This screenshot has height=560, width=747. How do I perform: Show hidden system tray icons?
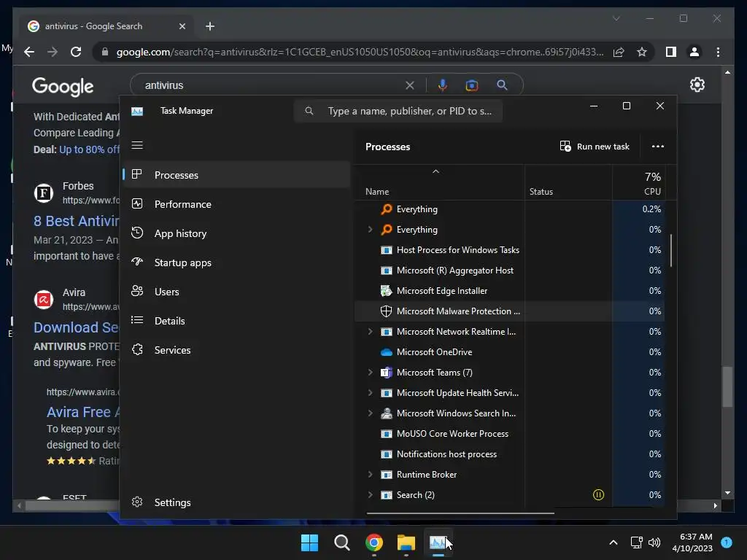pyautogui.click(x=613, y=542)
